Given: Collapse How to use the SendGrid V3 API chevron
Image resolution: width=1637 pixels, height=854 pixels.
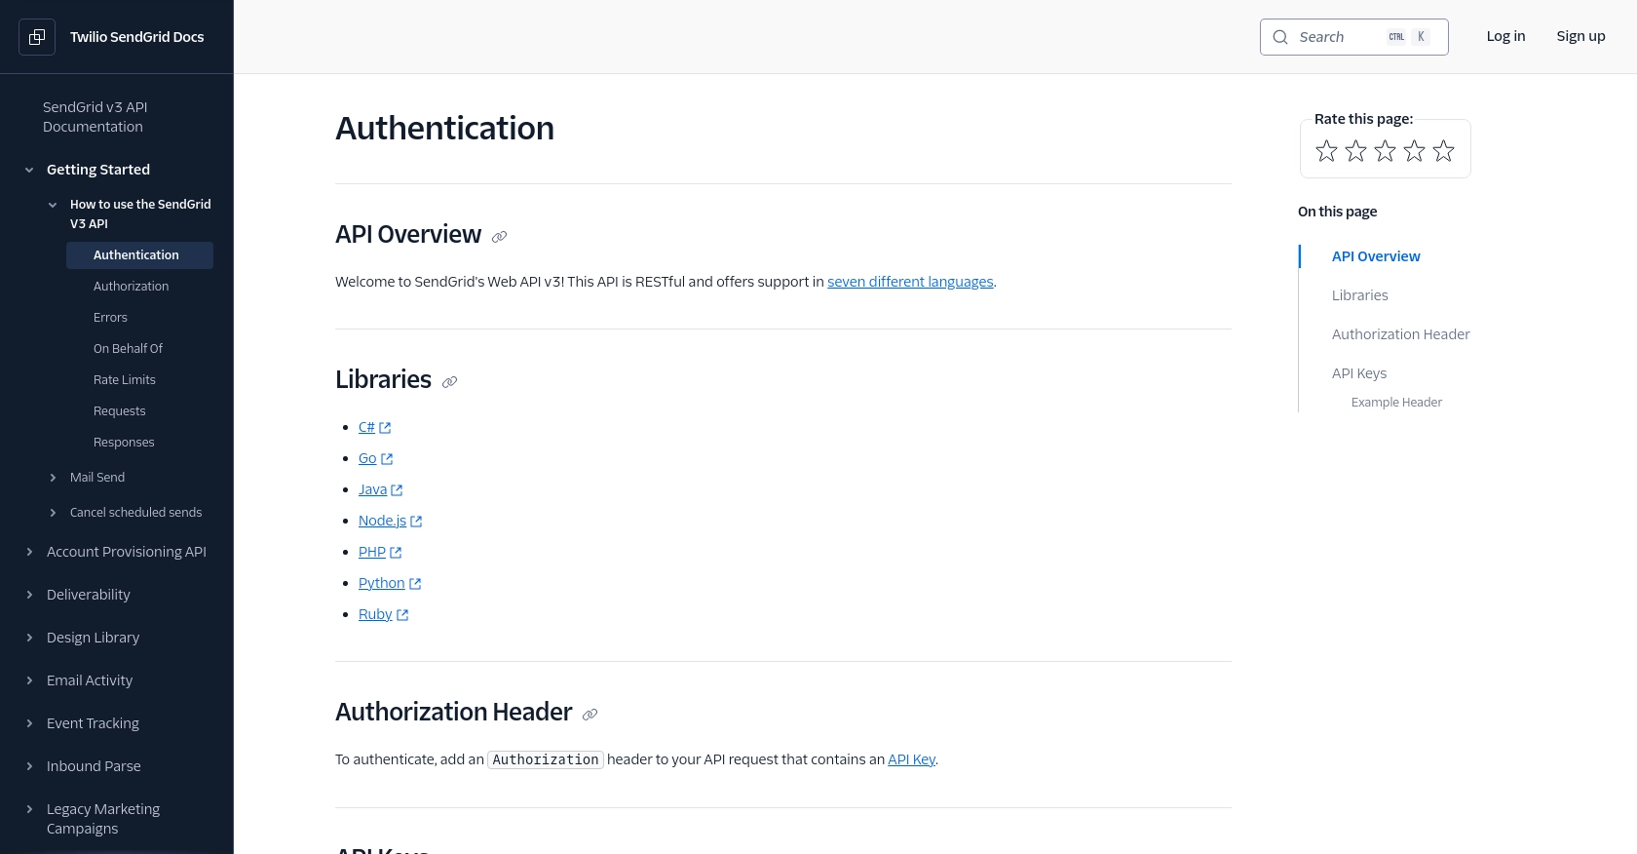Looking at the screenshot, I should point(53,205).
